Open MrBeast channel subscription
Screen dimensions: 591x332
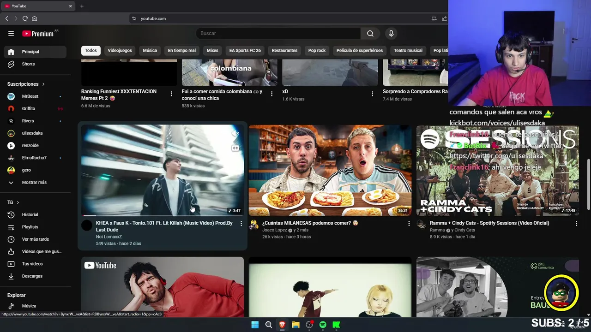point(35,96)
